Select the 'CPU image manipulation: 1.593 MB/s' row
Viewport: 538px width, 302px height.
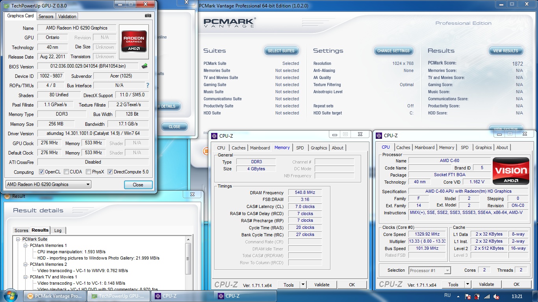71,252
